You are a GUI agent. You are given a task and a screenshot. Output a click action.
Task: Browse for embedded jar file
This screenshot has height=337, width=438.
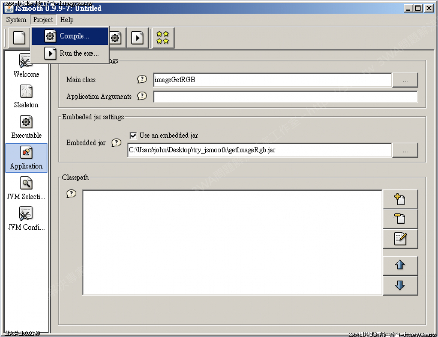point(405,150)
